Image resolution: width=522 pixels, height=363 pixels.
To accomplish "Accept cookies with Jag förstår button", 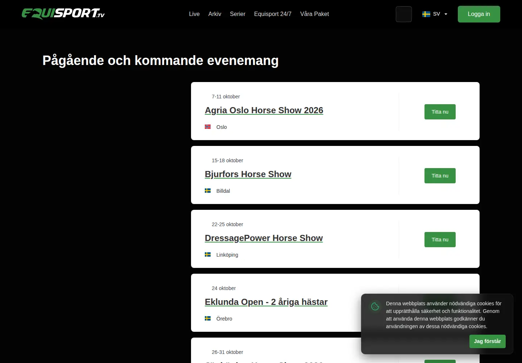I will tap(487, 341).
